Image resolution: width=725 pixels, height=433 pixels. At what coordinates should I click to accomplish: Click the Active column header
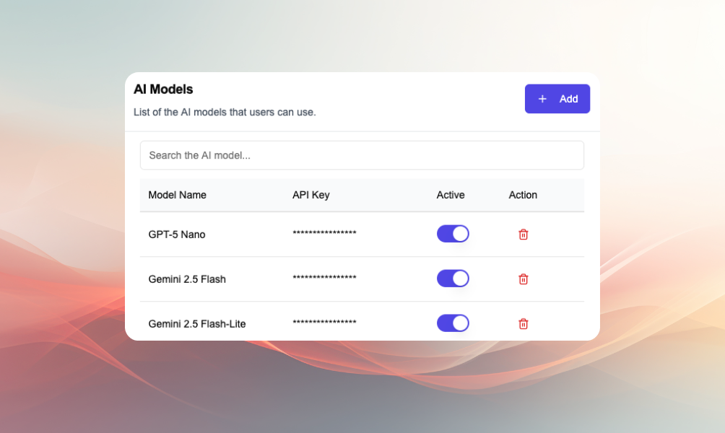click(x=451, y=195)
